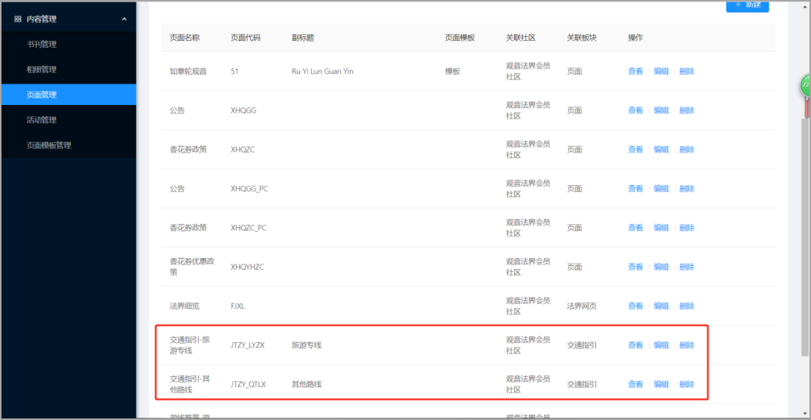Viewport: 811px width, 420px height.
Task: View the 交通指引-其他路线 row
Action: pos(635,384)
